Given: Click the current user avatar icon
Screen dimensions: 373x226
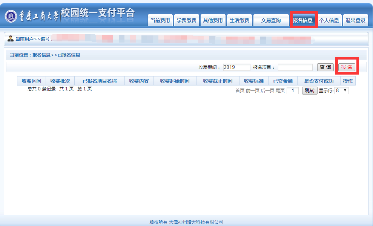Looking at the screenshot, I should 11,38.
